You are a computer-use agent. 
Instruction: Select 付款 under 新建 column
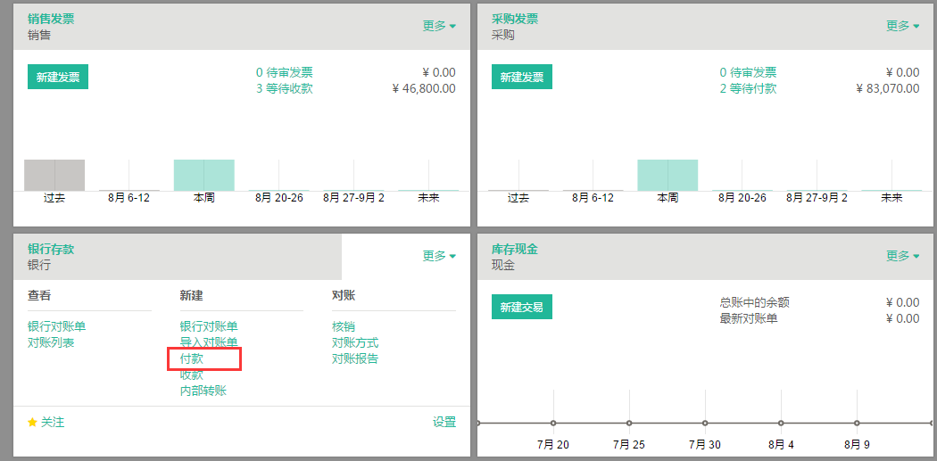(x=192, y=358)
